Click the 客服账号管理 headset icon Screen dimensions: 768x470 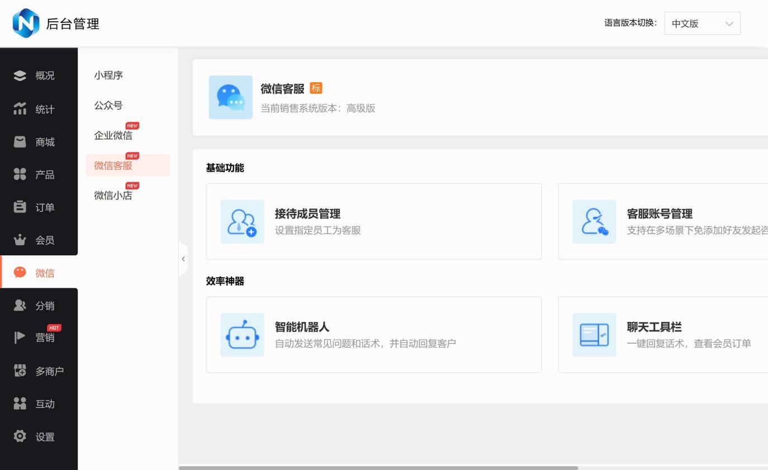[x=594, y=221]
